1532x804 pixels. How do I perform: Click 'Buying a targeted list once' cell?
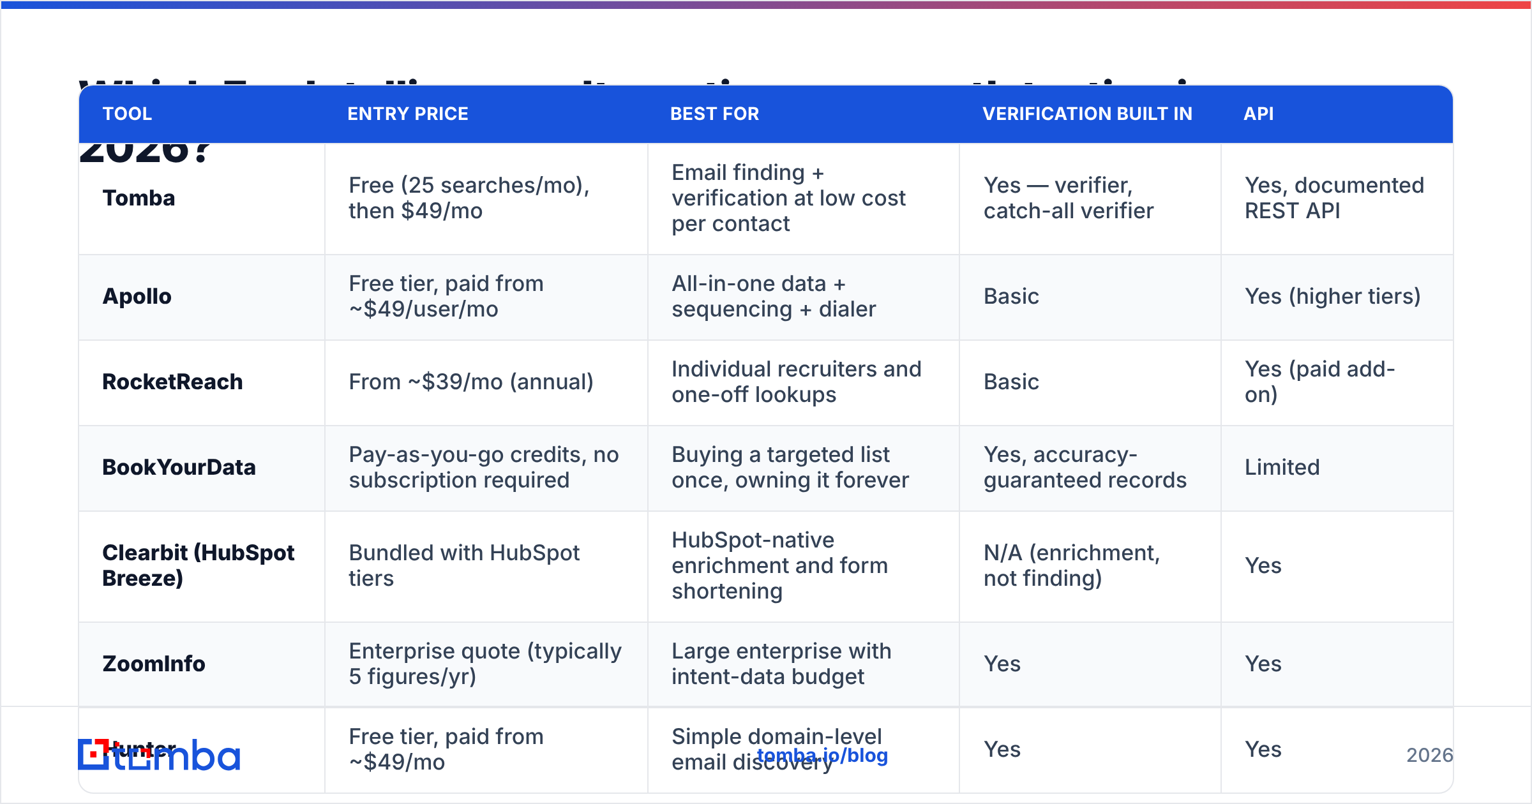pyautogui.click(x=804, y=468)
